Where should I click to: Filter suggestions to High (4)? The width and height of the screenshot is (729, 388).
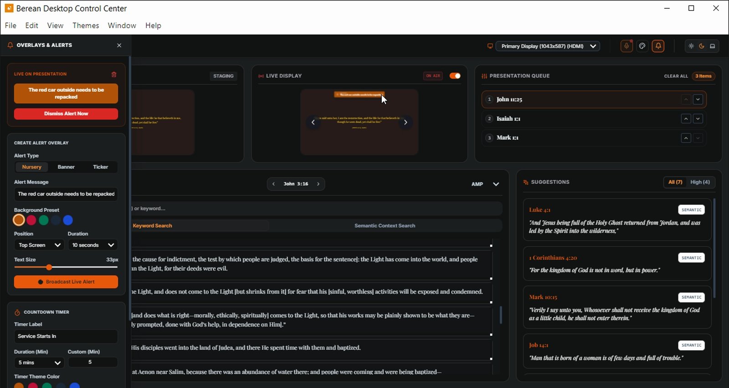(x=700, y=182)
